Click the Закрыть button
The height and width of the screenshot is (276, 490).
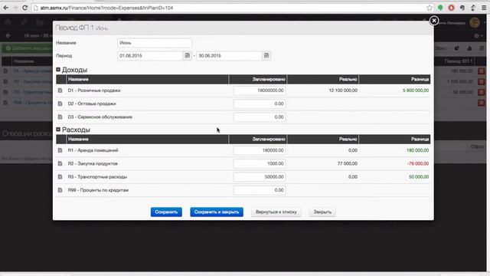click(322, 212)
